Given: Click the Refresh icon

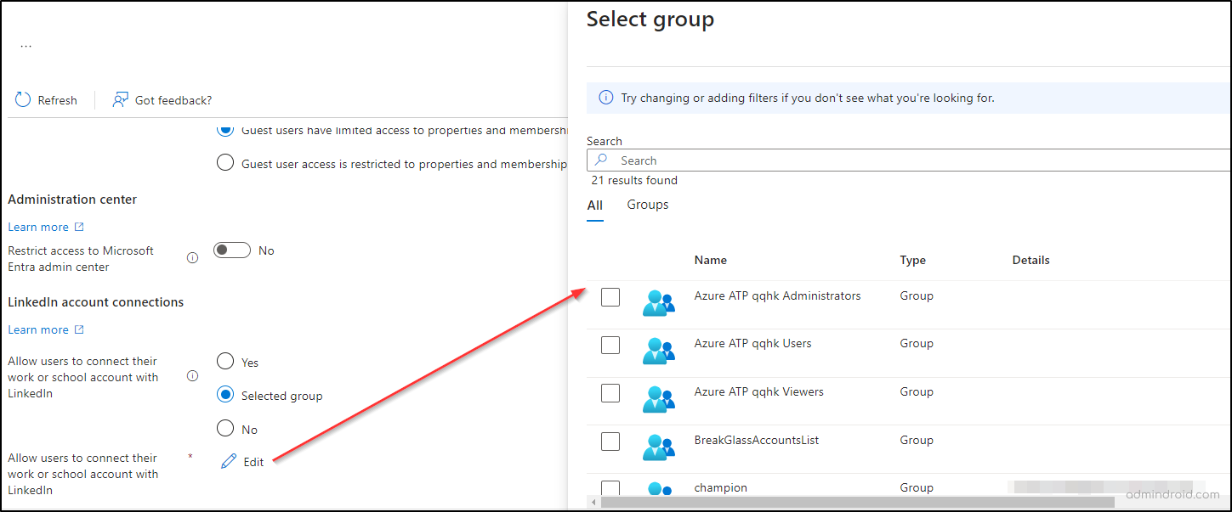Looking at the screenshot, I should [x=22, y=99].
